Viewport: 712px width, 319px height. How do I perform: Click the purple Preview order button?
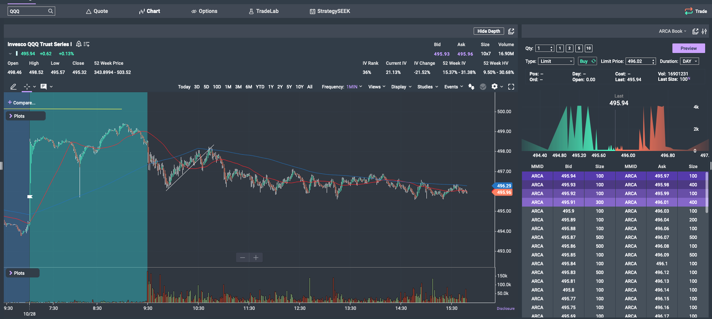pyautogui.click(x=688, y=48)
